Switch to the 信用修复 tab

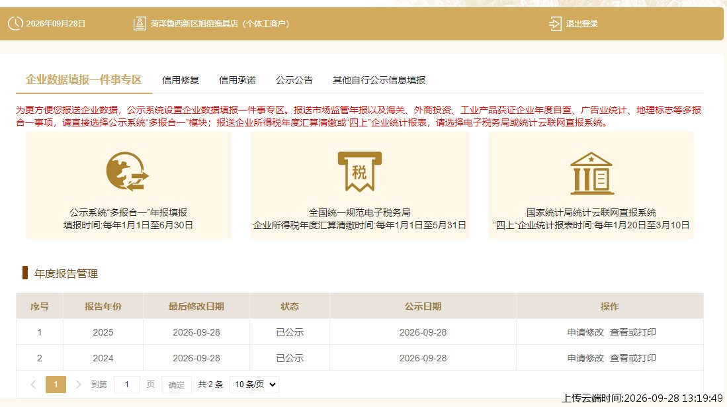coord(181,80)
